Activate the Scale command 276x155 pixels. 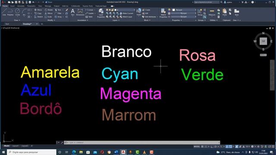[48, 17]
